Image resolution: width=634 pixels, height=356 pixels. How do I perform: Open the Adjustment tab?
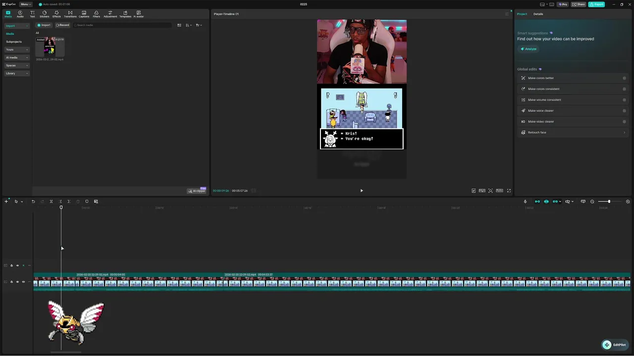point(110,14)
